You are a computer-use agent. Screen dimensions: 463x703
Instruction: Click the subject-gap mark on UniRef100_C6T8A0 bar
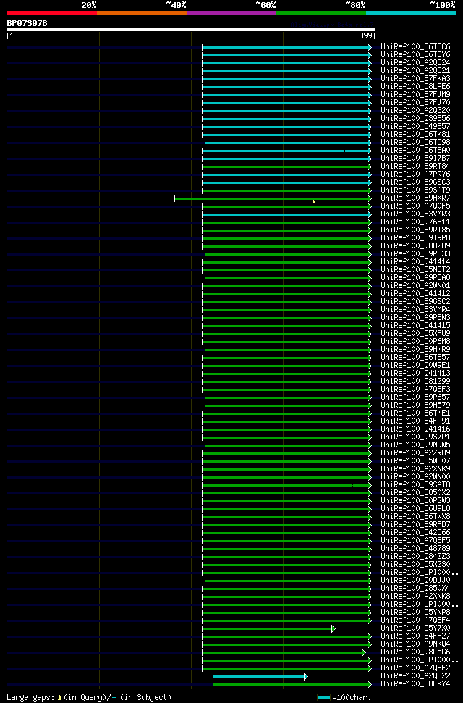344,151
